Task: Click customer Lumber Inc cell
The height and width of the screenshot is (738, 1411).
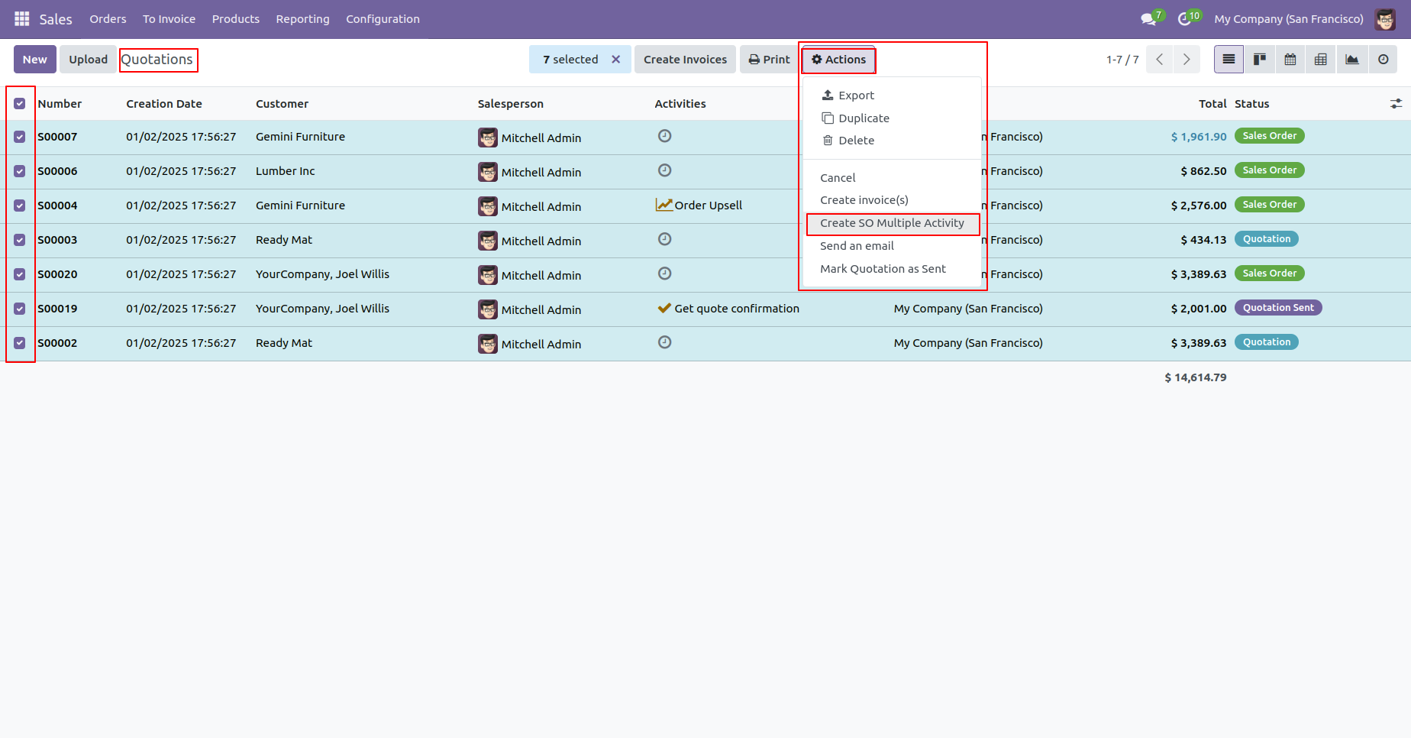Action: coord(286,171)
